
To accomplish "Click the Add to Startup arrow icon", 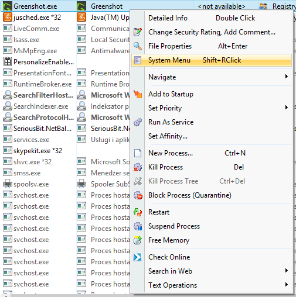I will tap(138, 94).
